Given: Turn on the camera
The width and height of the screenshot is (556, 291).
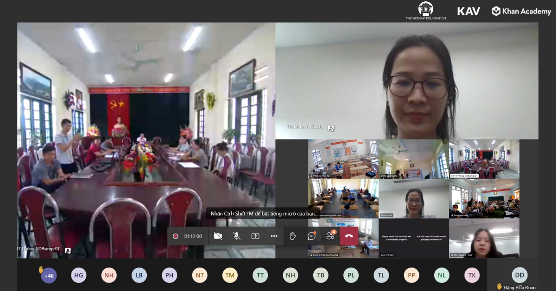Looking at the screenshot, I should (218, 236).
